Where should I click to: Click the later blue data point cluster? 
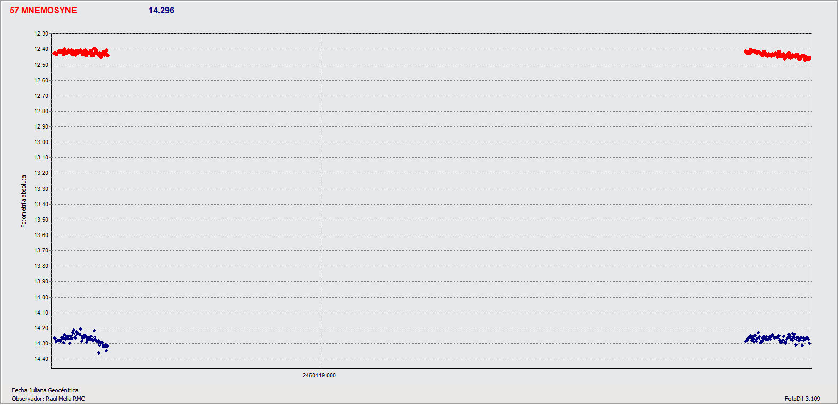click(777, 339)
